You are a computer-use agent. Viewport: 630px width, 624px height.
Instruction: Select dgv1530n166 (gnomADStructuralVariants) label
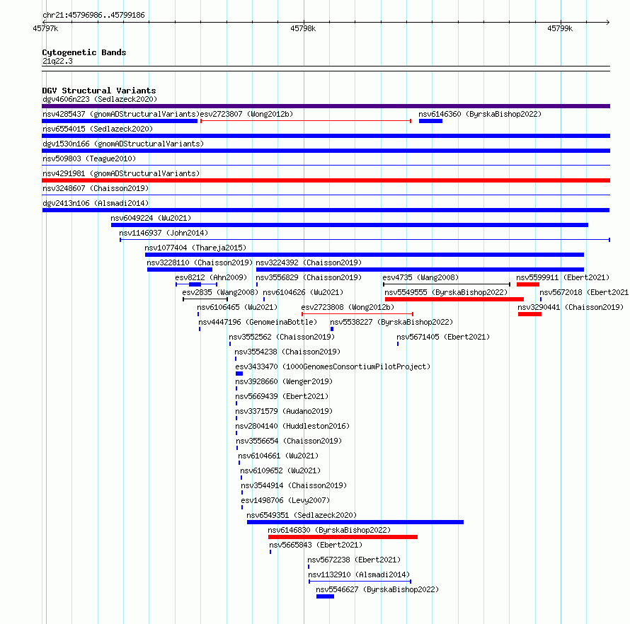click(x=123, y=144)
